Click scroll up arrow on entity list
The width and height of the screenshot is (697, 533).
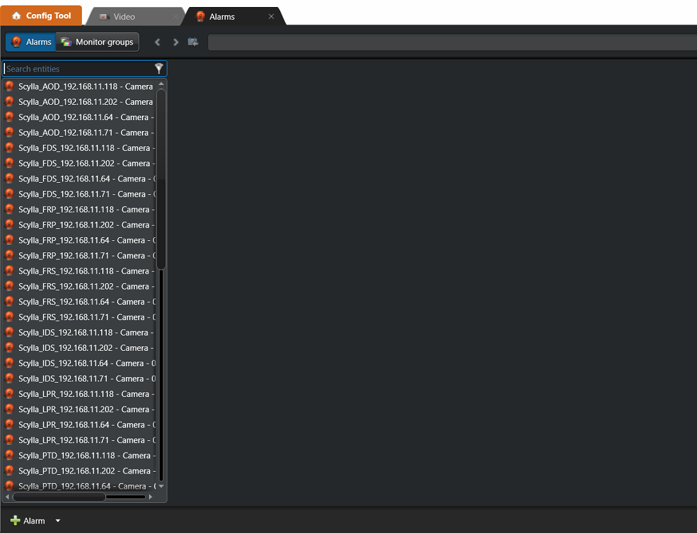tap(161, 84)
